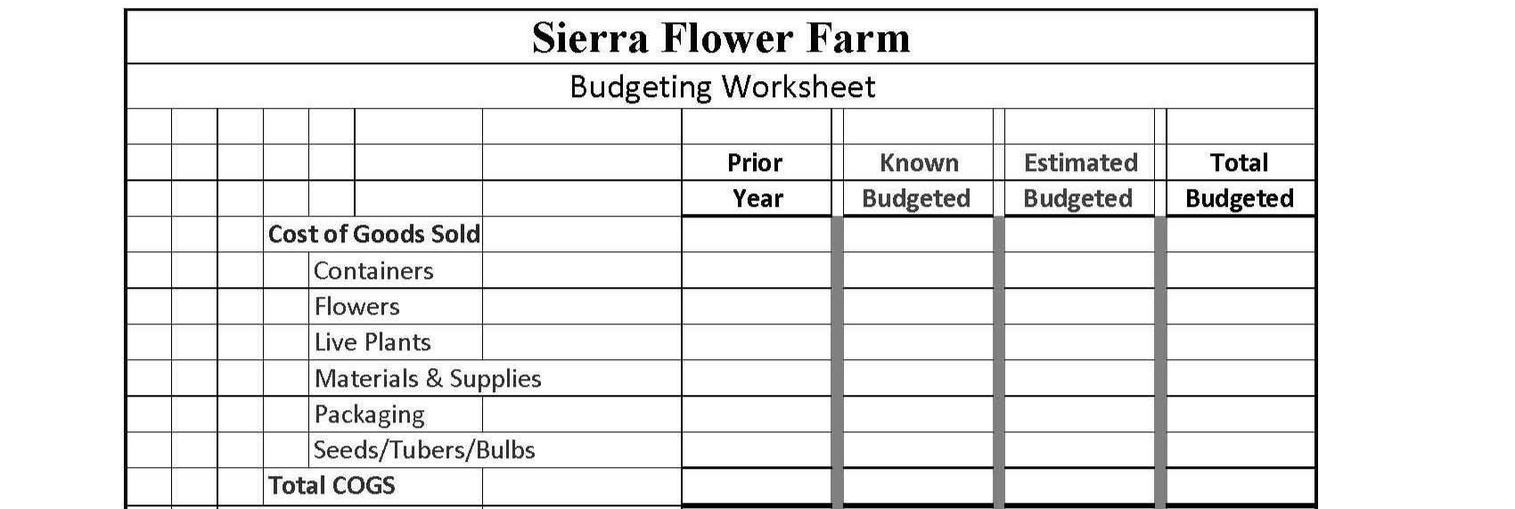Select the Sierra Flower Farm title cell
The height and width of the screenshot is (509, 1515).
(721, 37)
